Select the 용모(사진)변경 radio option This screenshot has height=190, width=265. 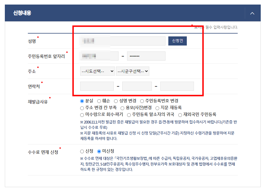pos(122,108)
